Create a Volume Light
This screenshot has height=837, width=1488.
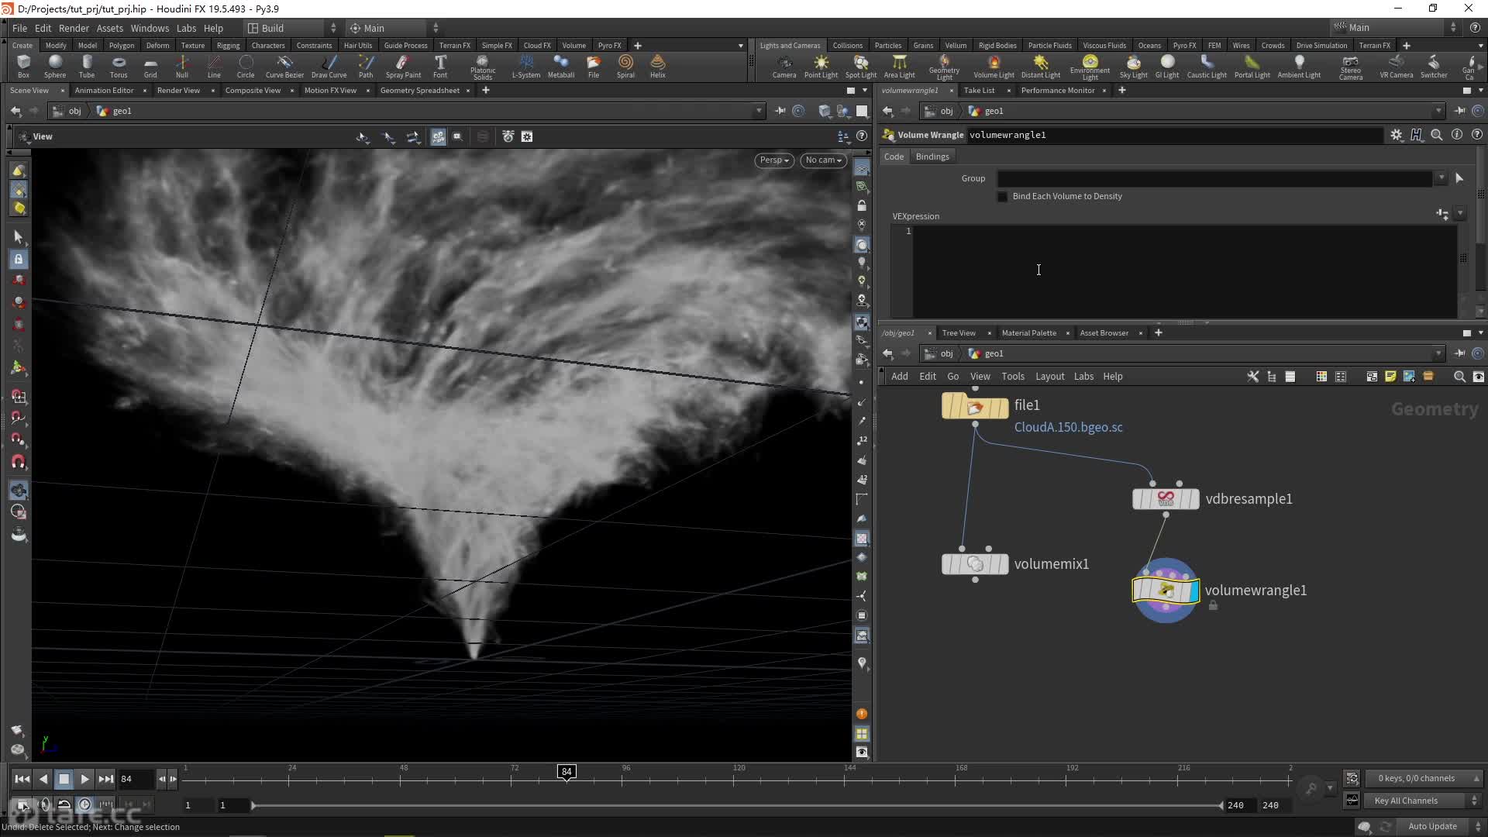(x=994, y=66)
